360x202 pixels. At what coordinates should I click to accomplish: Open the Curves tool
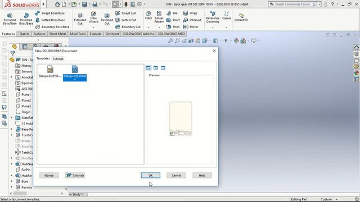click(x=227, y=15)
